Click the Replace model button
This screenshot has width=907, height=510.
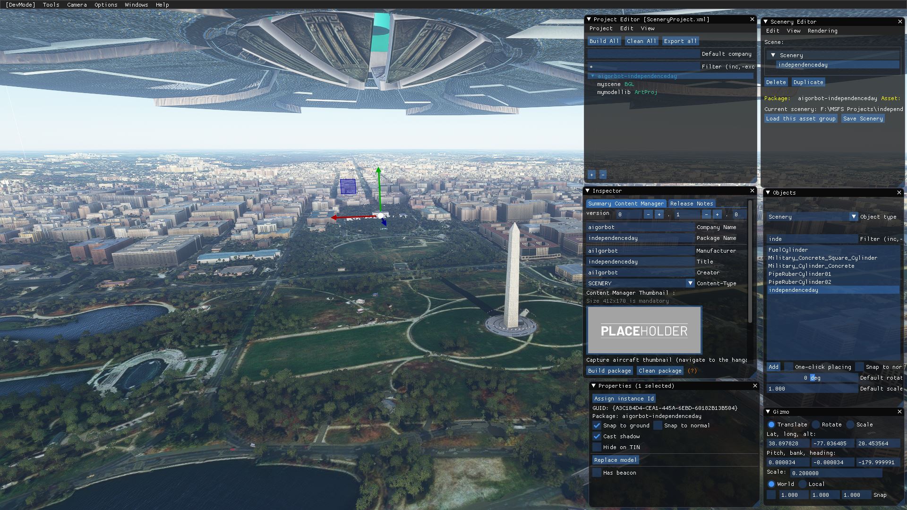tap(616, 460)
